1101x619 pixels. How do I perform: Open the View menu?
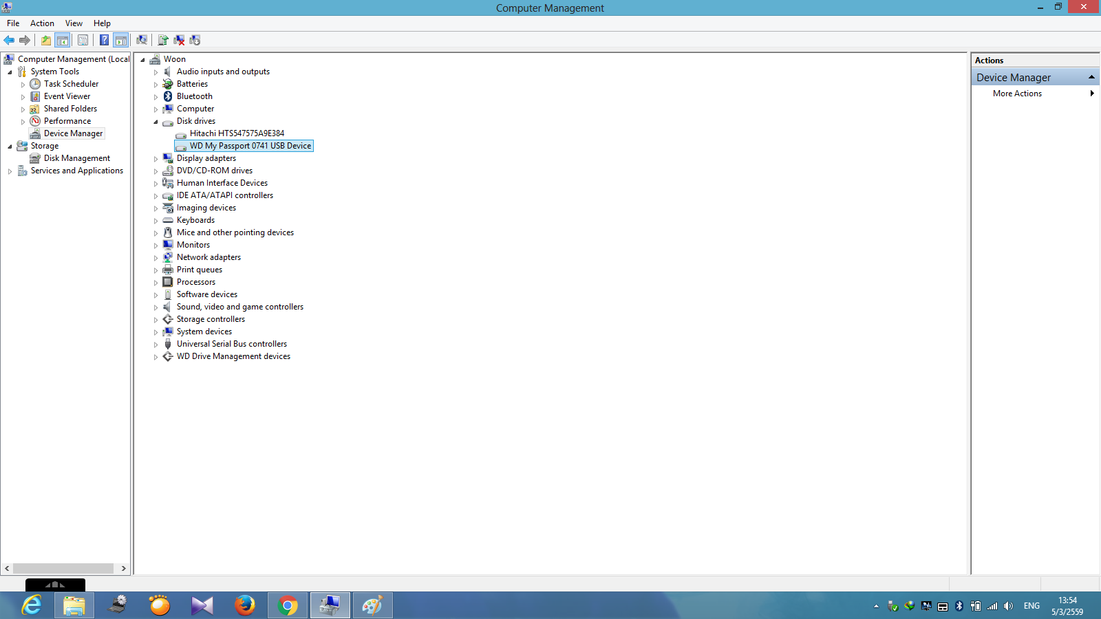click(x=74, y=23)
